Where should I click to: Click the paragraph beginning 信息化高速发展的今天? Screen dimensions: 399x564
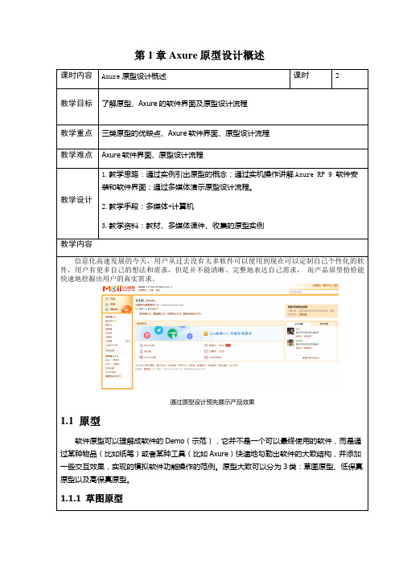point(212,270)
